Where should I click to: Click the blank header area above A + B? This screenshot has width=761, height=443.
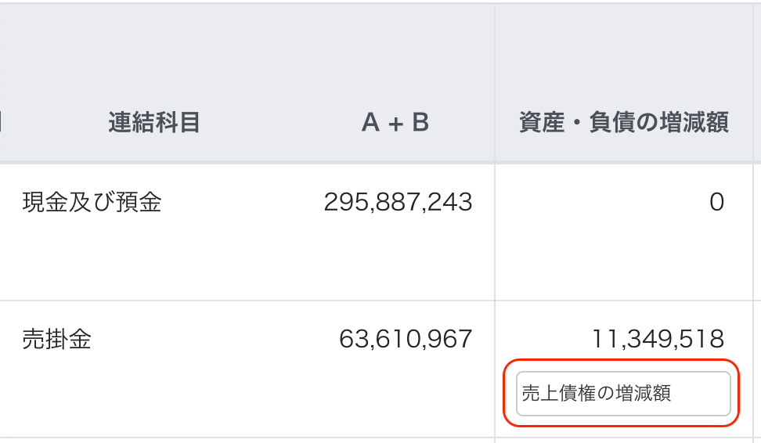[x=395, y=55]
